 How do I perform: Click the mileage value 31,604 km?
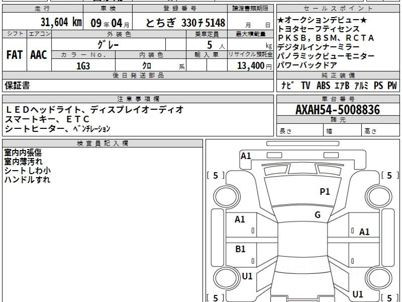61,22
